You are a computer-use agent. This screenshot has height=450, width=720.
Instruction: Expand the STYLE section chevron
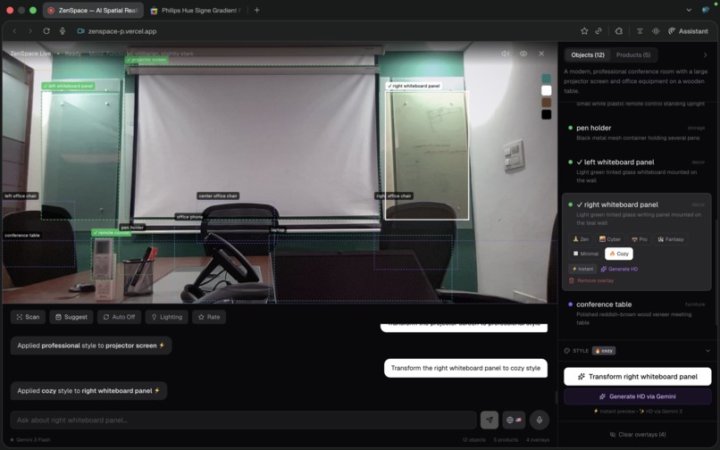pyautogui.click(x=707, y=351)
